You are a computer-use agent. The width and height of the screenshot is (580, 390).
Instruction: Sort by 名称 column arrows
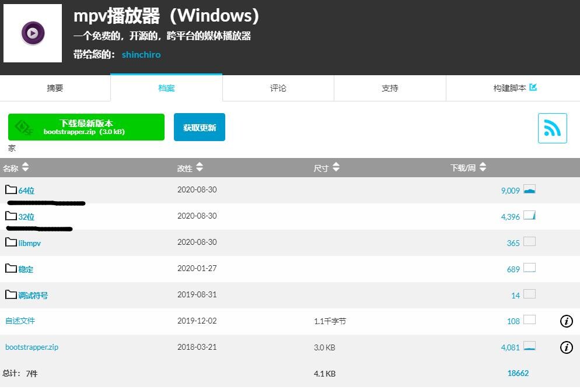[x=25, y=167]
